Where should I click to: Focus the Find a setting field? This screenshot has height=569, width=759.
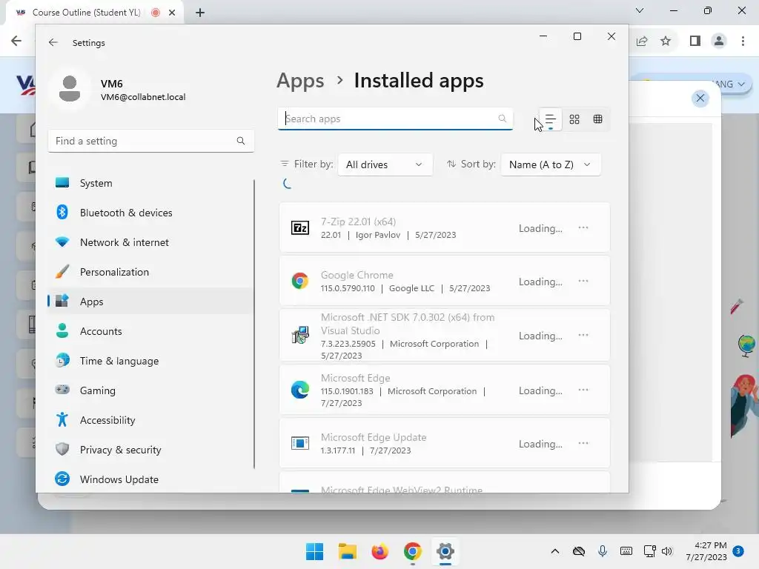(x=150, y=141)
